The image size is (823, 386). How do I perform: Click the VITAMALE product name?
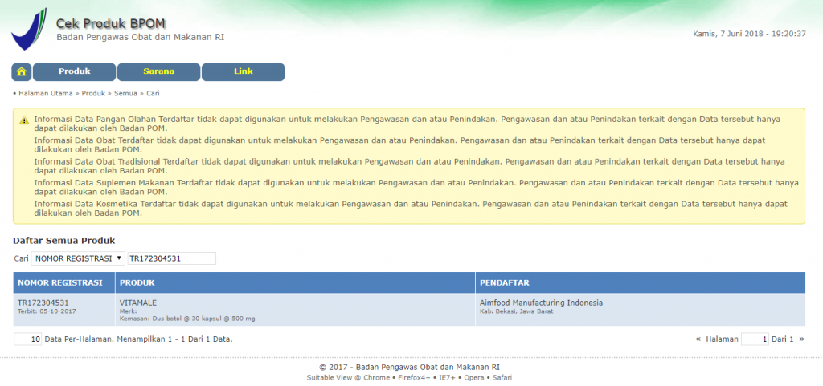(x=138, y=303)
